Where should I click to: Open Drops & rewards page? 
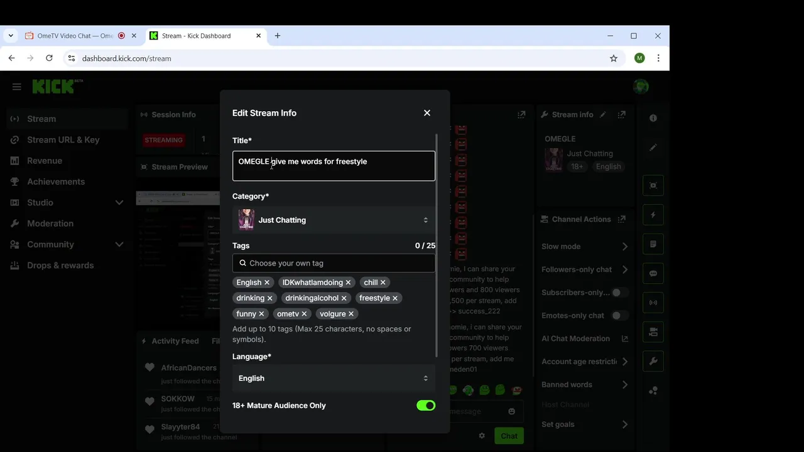68,266
